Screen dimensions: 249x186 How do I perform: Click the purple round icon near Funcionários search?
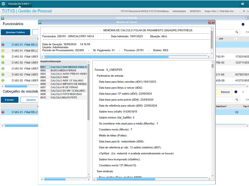[243, 24]
